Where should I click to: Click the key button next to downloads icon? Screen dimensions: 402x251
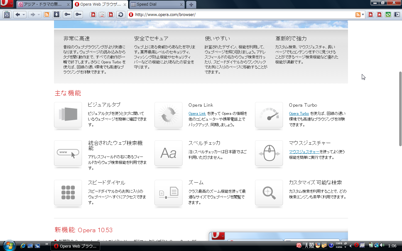pyautogui.click(x=67, y=14)
